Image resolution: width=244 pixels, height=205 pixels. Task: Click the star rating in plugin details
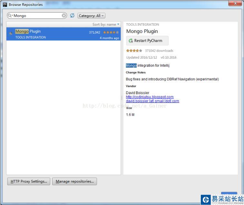[x=134, y=50]
